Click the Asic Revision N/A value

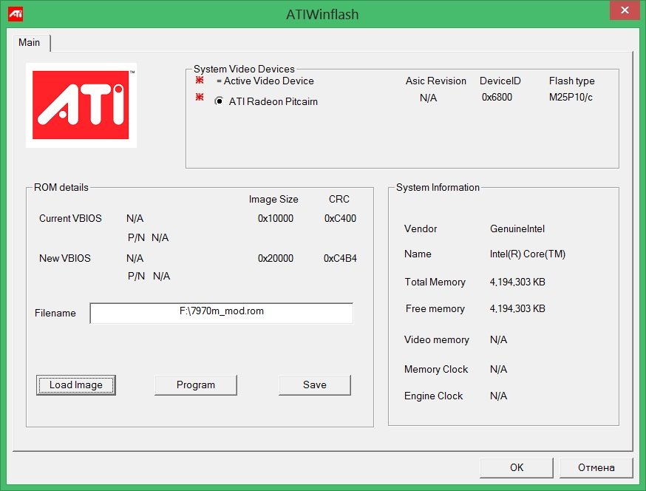429,98
